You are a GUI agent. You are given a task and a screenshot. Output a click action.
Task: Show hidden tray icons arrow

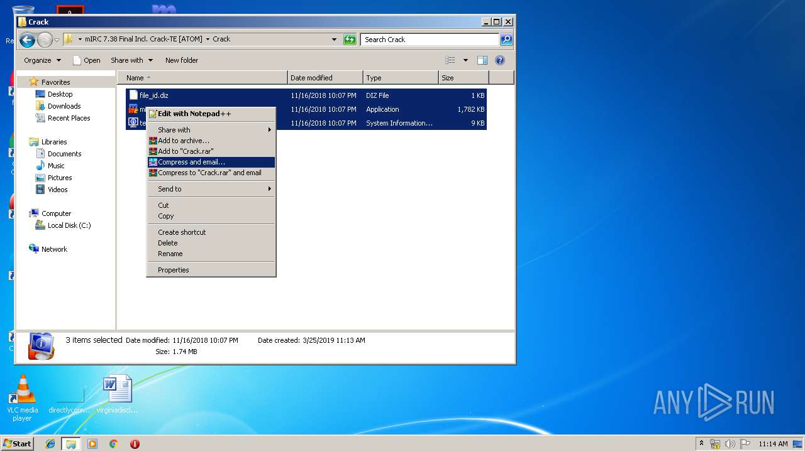point(701,444)
